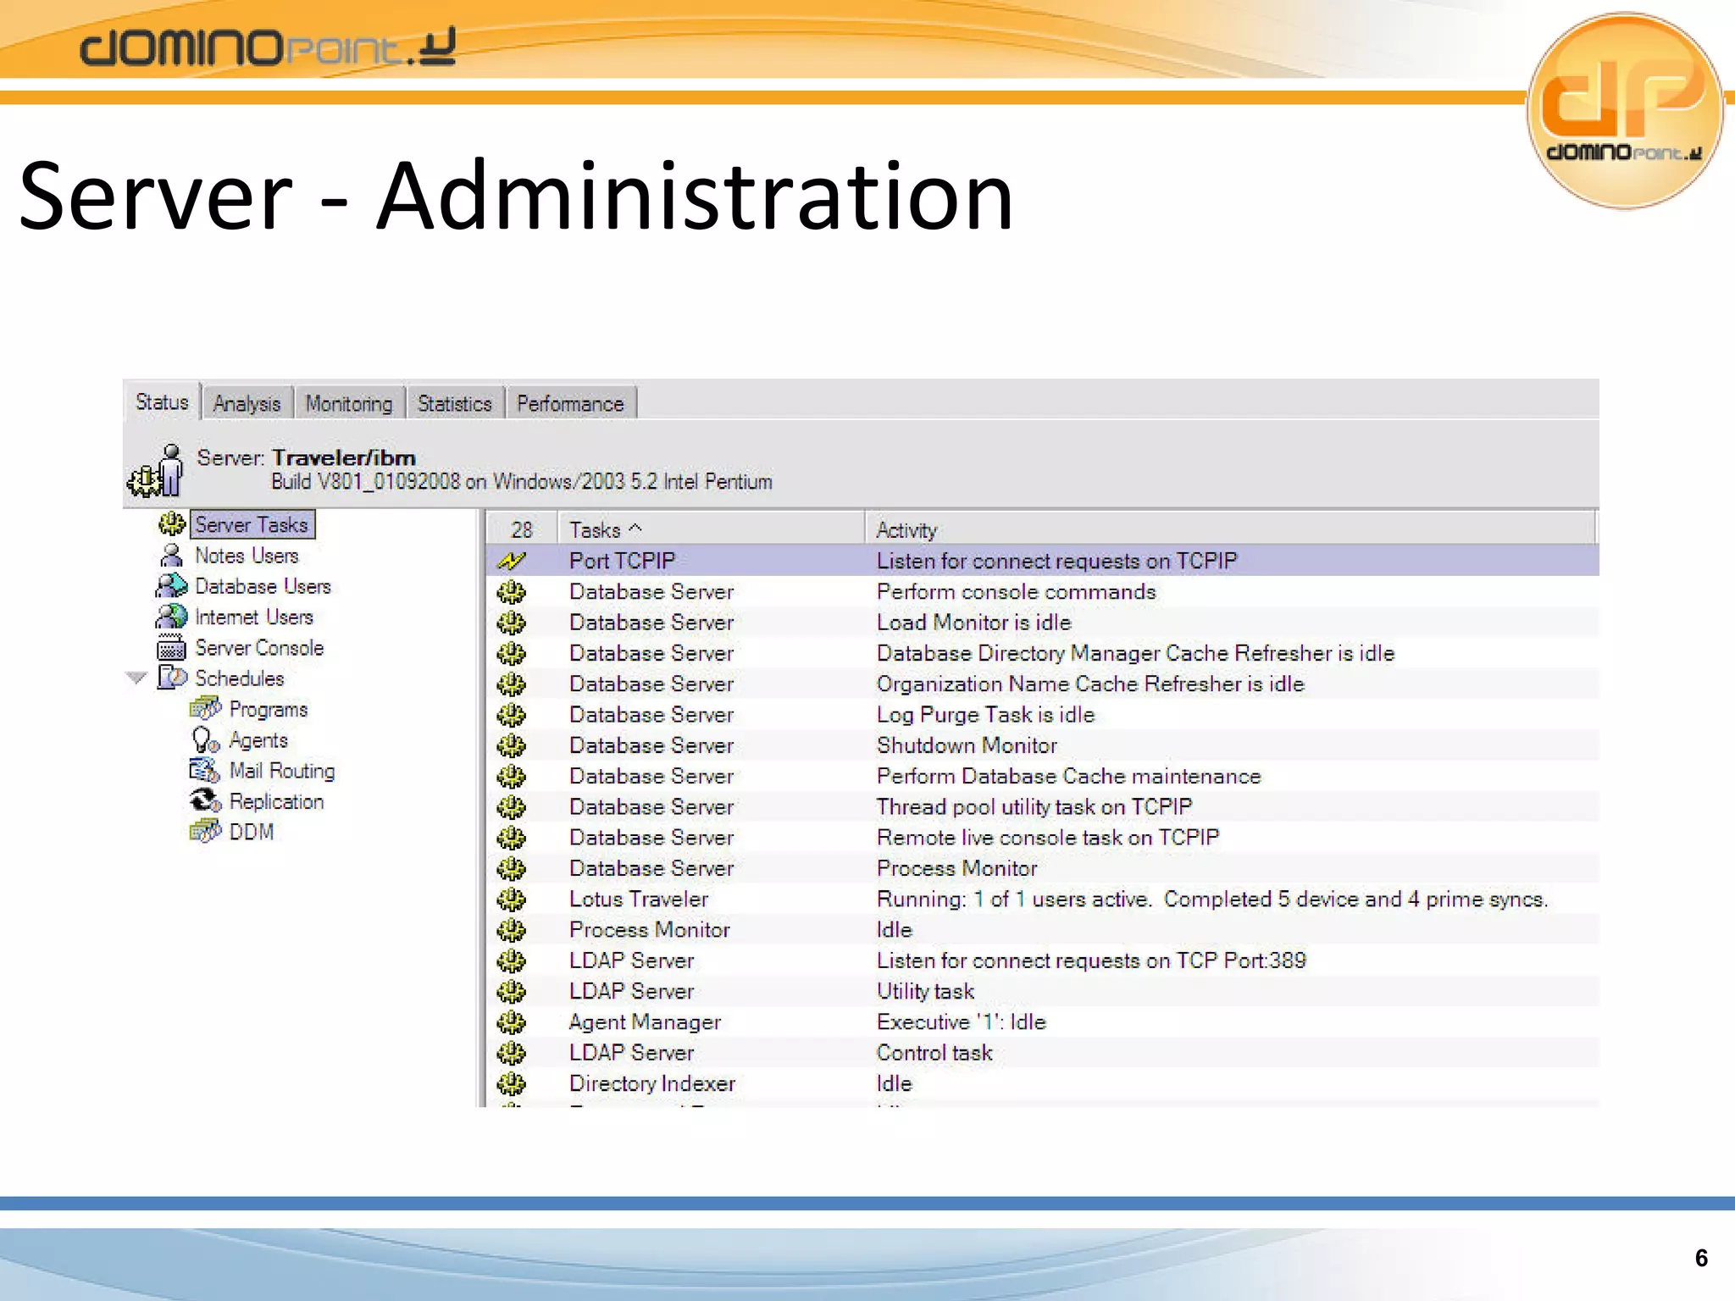Select the Port TCPIP task row
1735x1301 pixels.
pos(1043,561)
